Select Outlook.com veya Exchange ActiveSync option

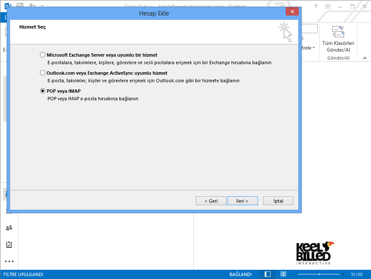click(x=42, y=73)
